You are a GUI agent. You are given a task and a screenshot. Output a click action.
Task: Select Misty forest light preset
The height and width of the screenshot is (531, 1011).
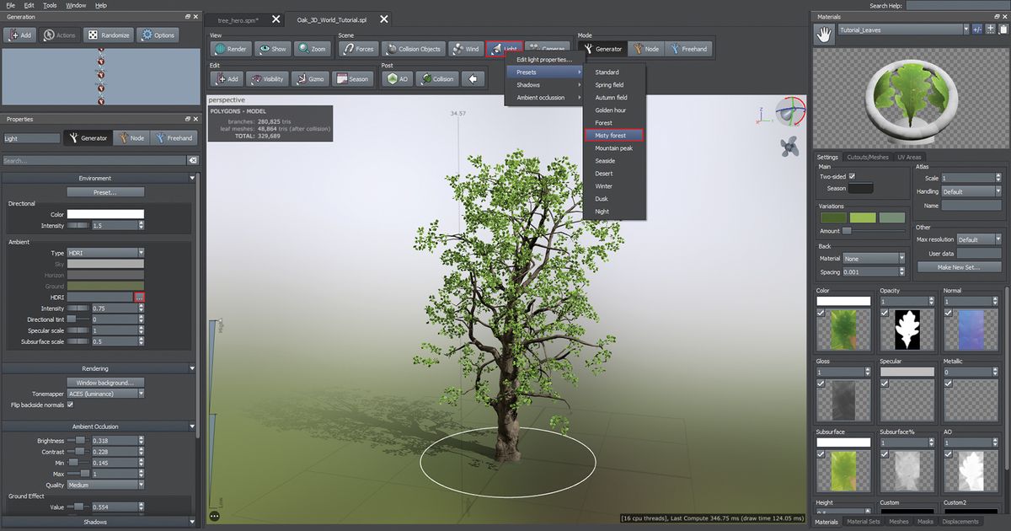(613, 135)
